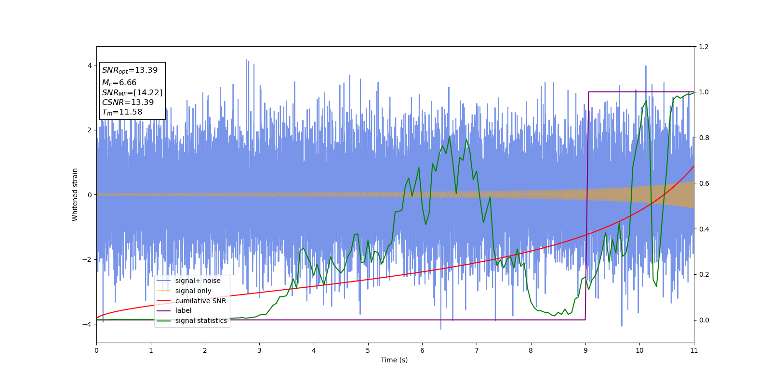Click the x-axis tick label 6
This screenshot has height=385, width=771.
click(423, 350)
